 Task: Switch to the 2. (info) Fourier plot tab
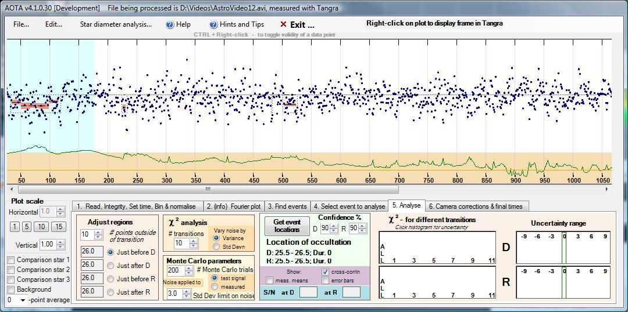coord(234,206)
